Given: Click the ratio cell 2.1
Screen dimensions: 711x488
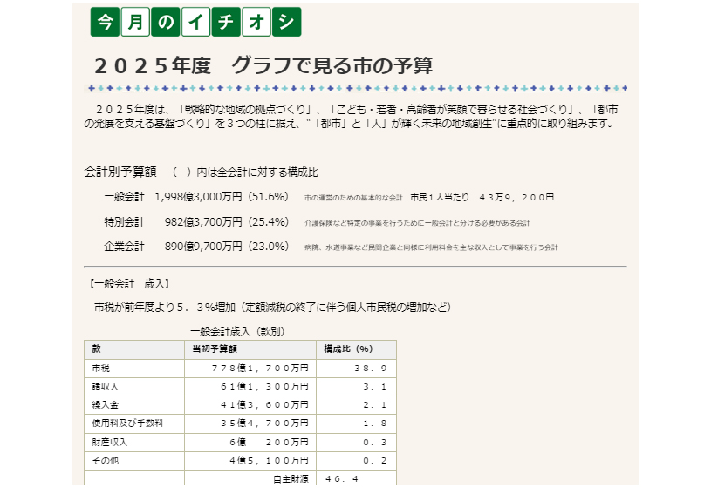Looking at the screenshot, I should (x=357, y=405).
